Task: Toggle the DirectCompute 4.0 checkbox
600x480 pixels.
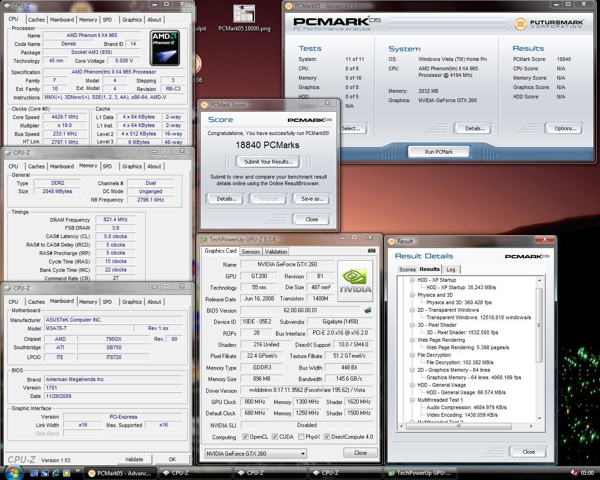Action: coord(327,437)
